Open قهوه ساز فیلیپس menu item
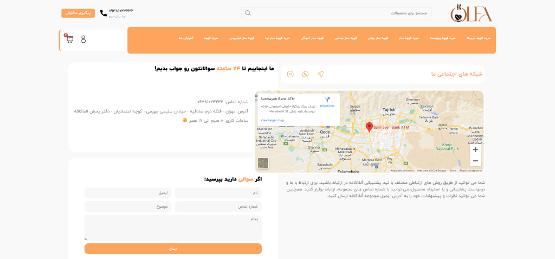The image size is (555, 259). click(242, 37)
